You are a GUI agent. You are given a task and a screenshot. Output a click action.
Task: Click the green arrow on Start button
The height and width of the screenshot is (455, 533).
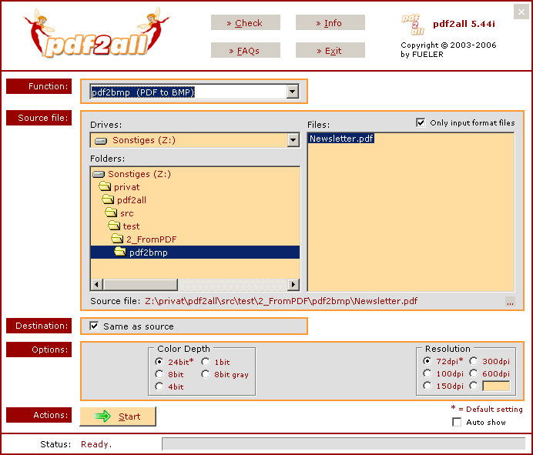click(x=102, y=416)
